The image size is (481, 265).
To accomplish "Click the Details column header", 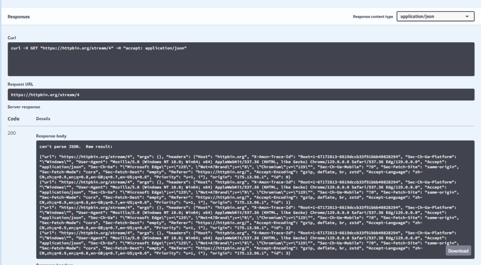I will click(x=43, y=119).
